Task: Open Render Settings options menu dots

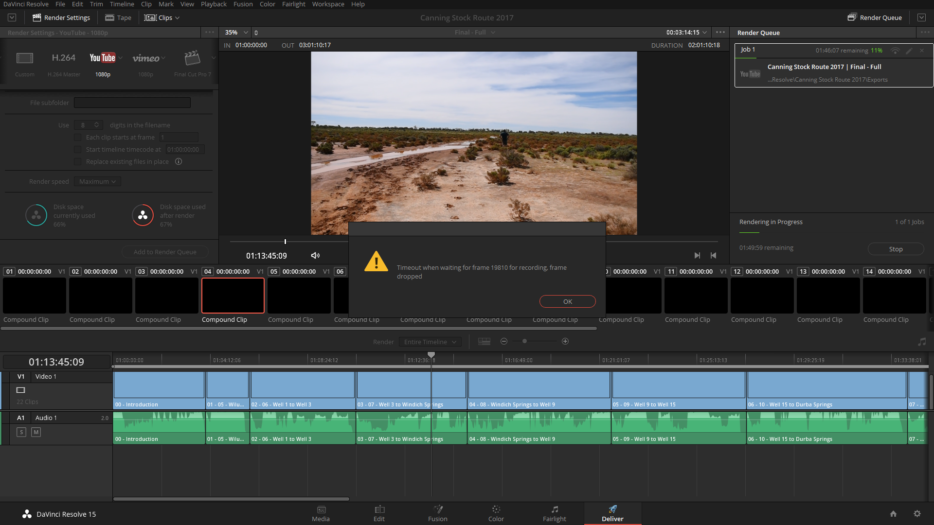Action: tap(210, 33)
